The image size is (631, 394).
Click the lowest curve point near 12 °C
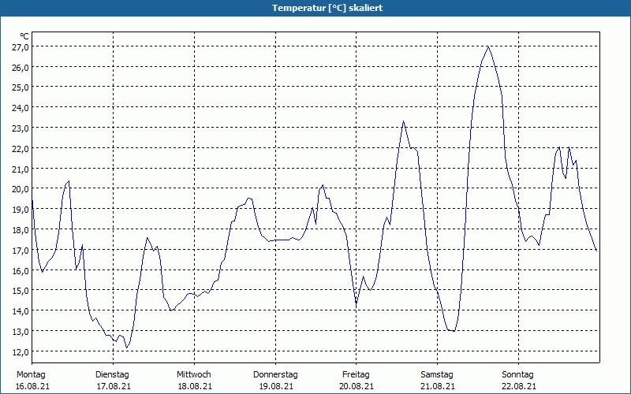127,348
